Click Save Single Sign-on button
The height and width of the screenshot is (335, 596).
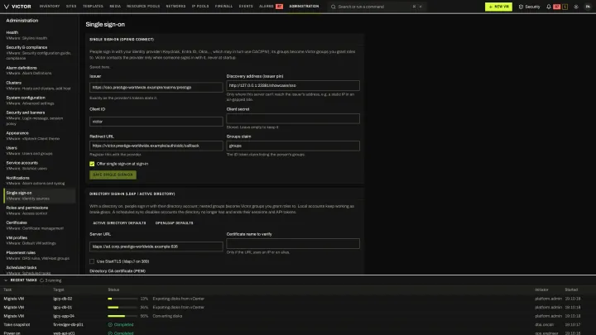(x=113, y=175)
